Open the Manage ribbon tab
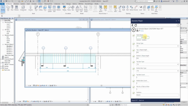This screenshot has height=106, width=188. pyautogui.click(x=68, y=4)
